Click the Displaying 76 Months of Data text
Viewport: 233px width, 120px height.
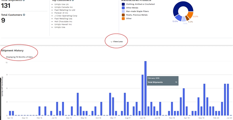click(19, 57)
